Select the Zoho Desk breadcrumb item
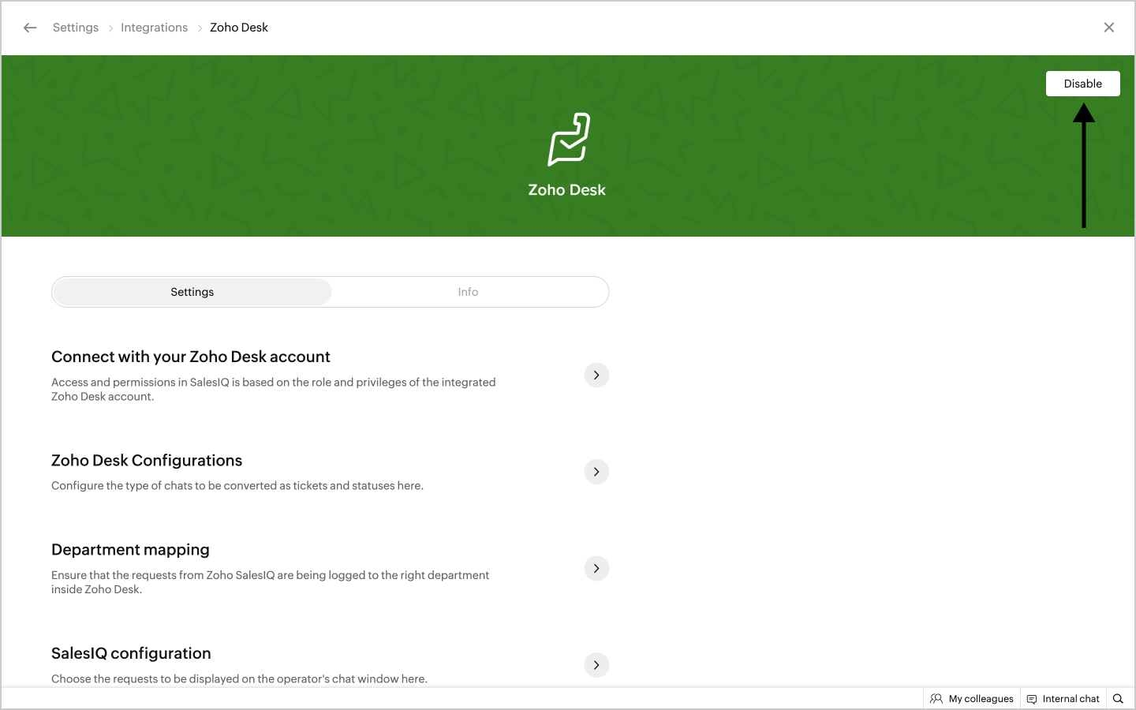The height and width of the screenshot is (710, 1136). pyautogui.click(x=239, y=28)
